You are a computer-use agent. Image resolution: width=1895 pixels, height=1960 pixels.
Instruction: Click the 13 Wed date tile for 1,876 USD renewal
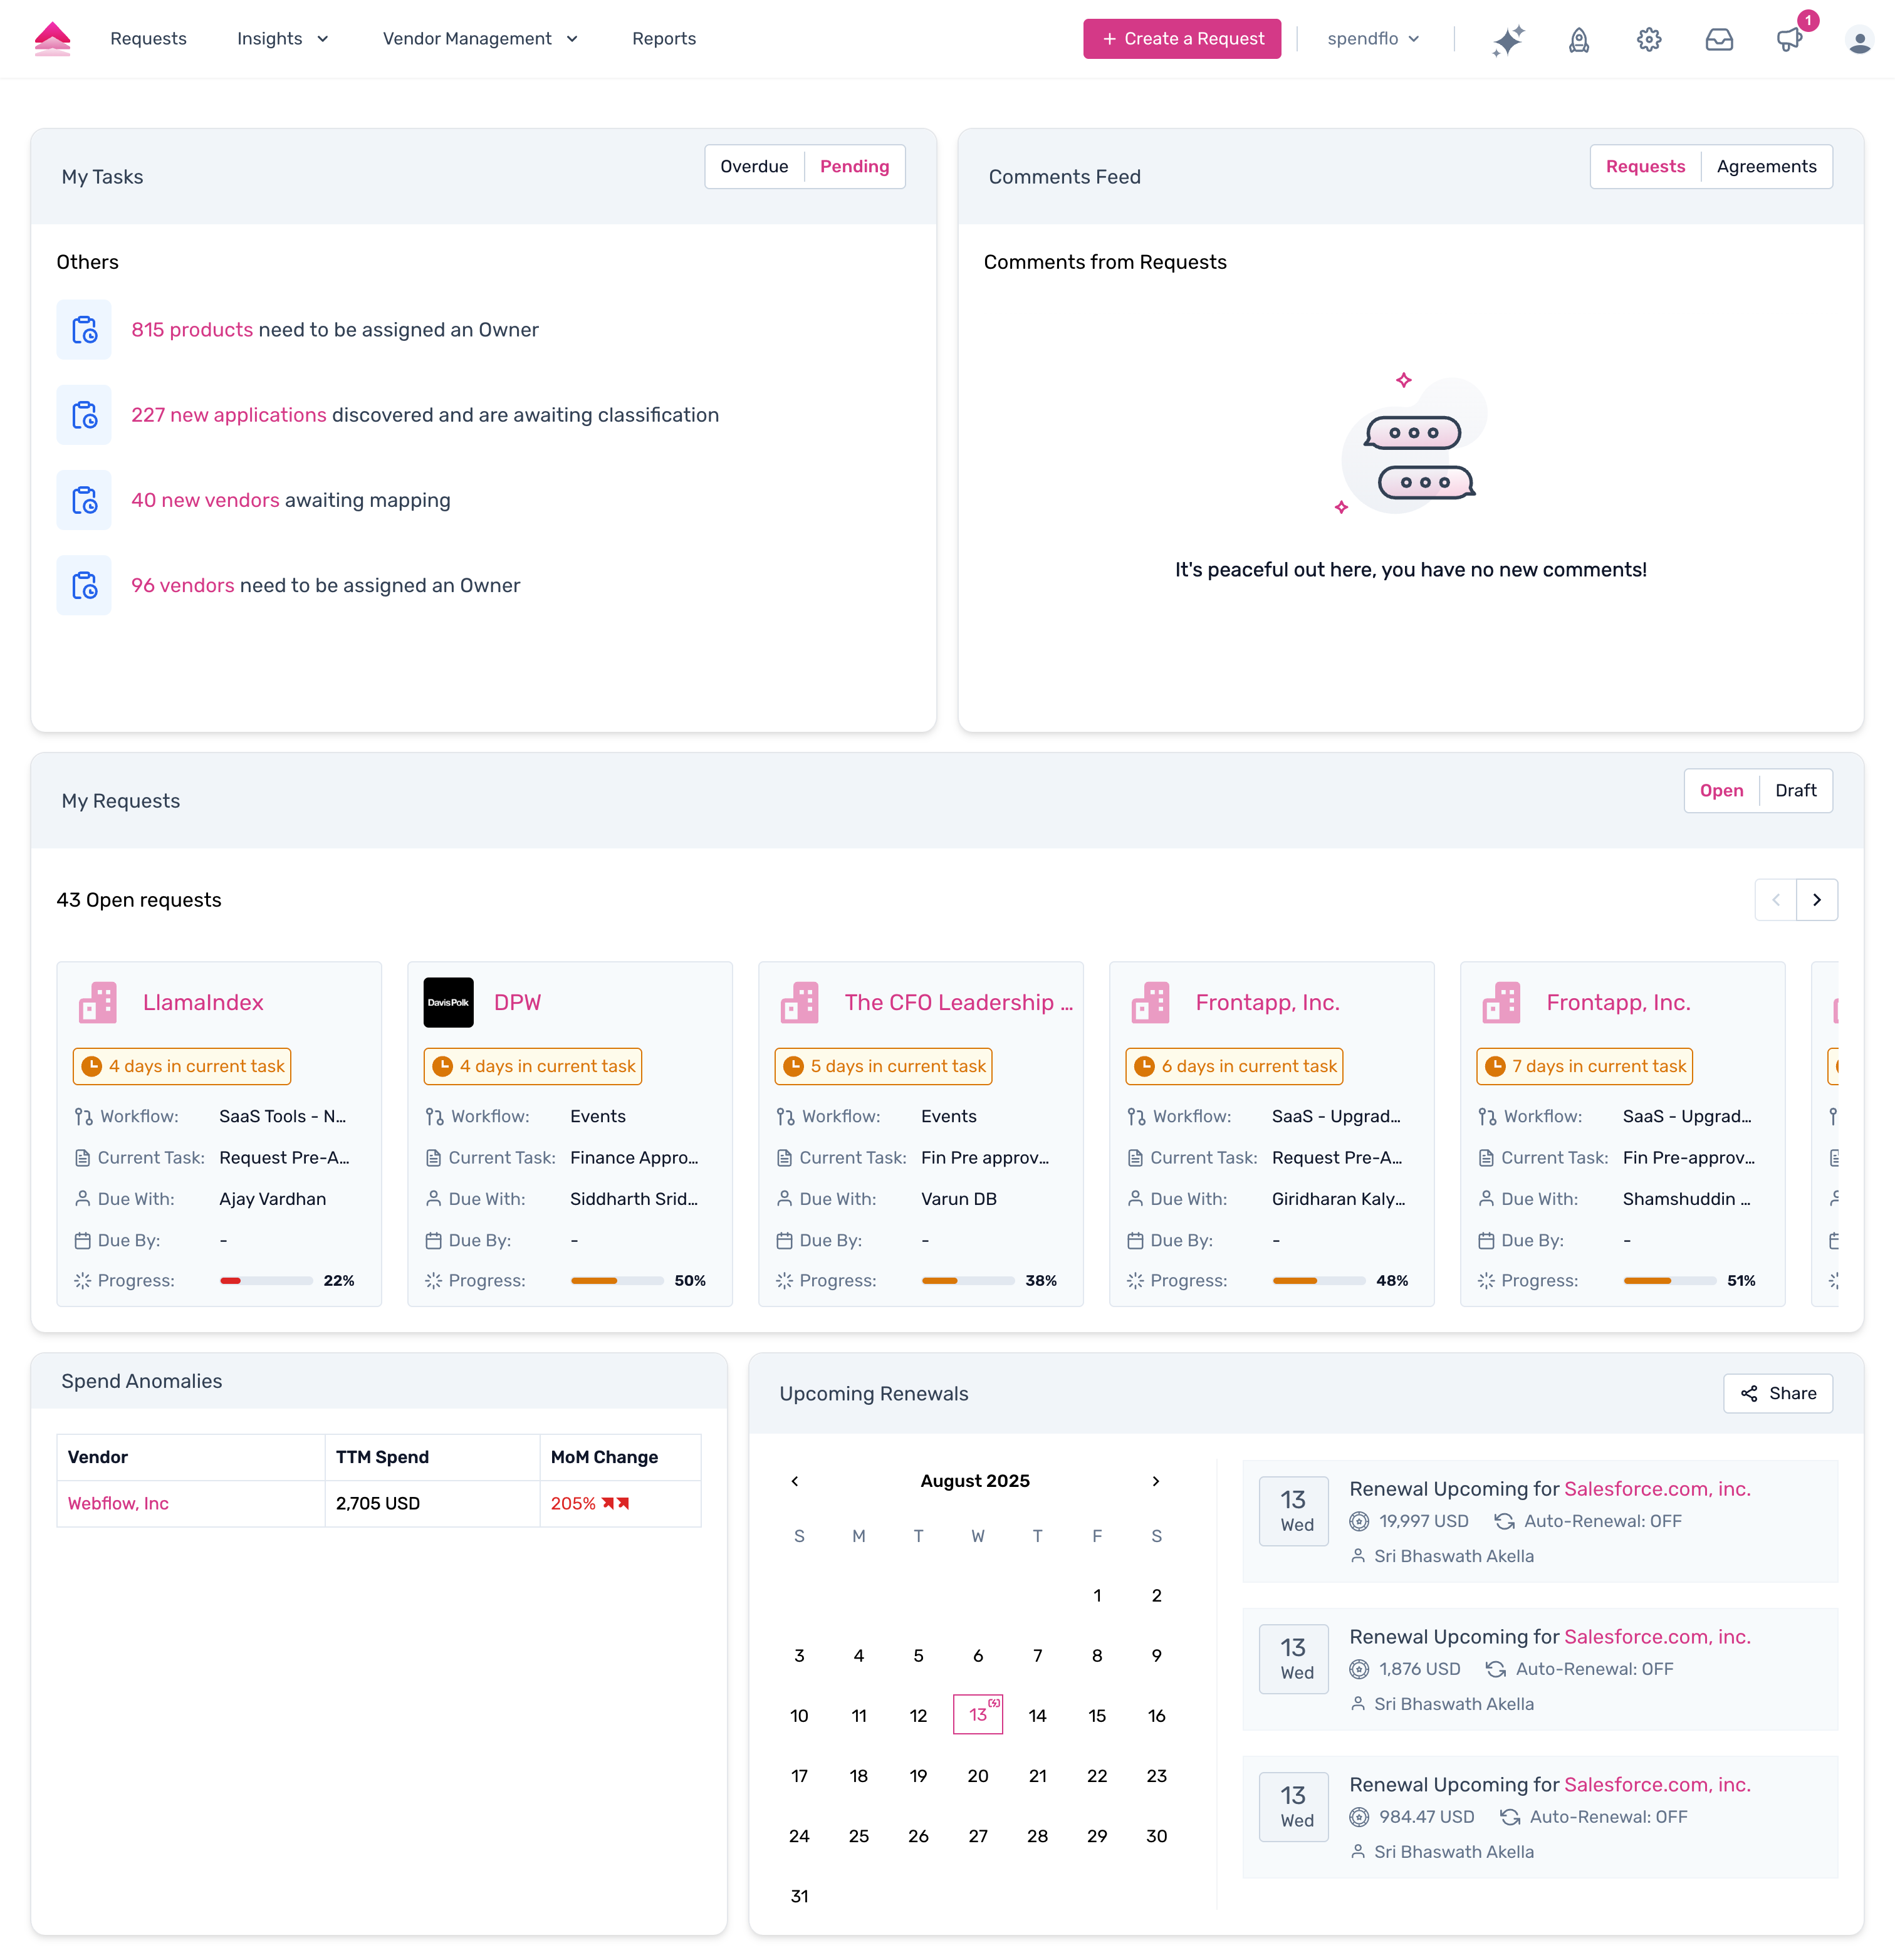[1294, 1660]
